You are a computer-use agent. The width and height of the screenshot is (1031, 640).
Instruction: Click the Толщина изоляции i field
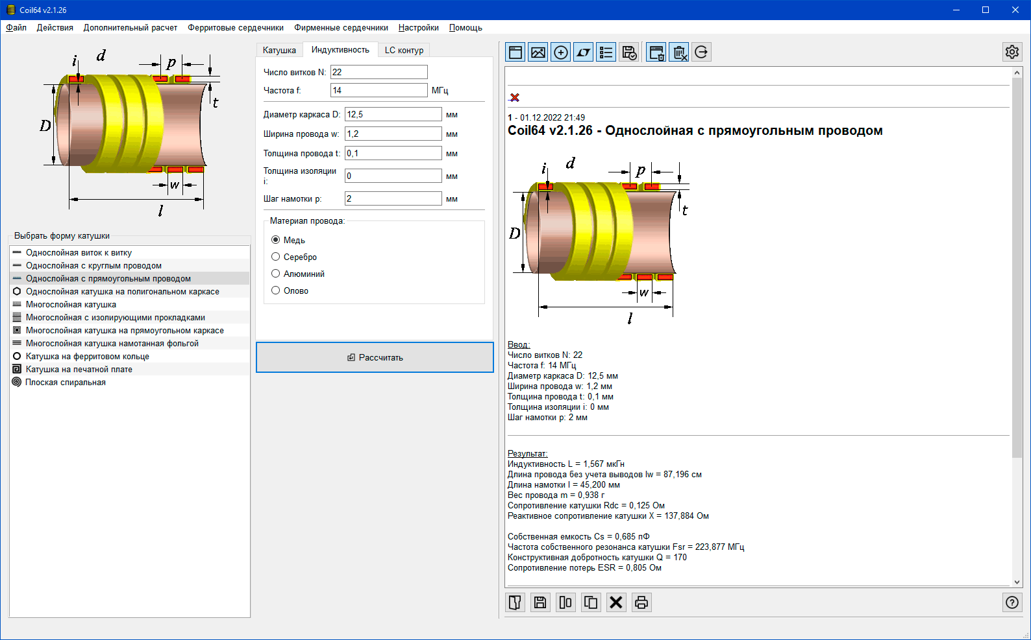click(x=393, y=176)
